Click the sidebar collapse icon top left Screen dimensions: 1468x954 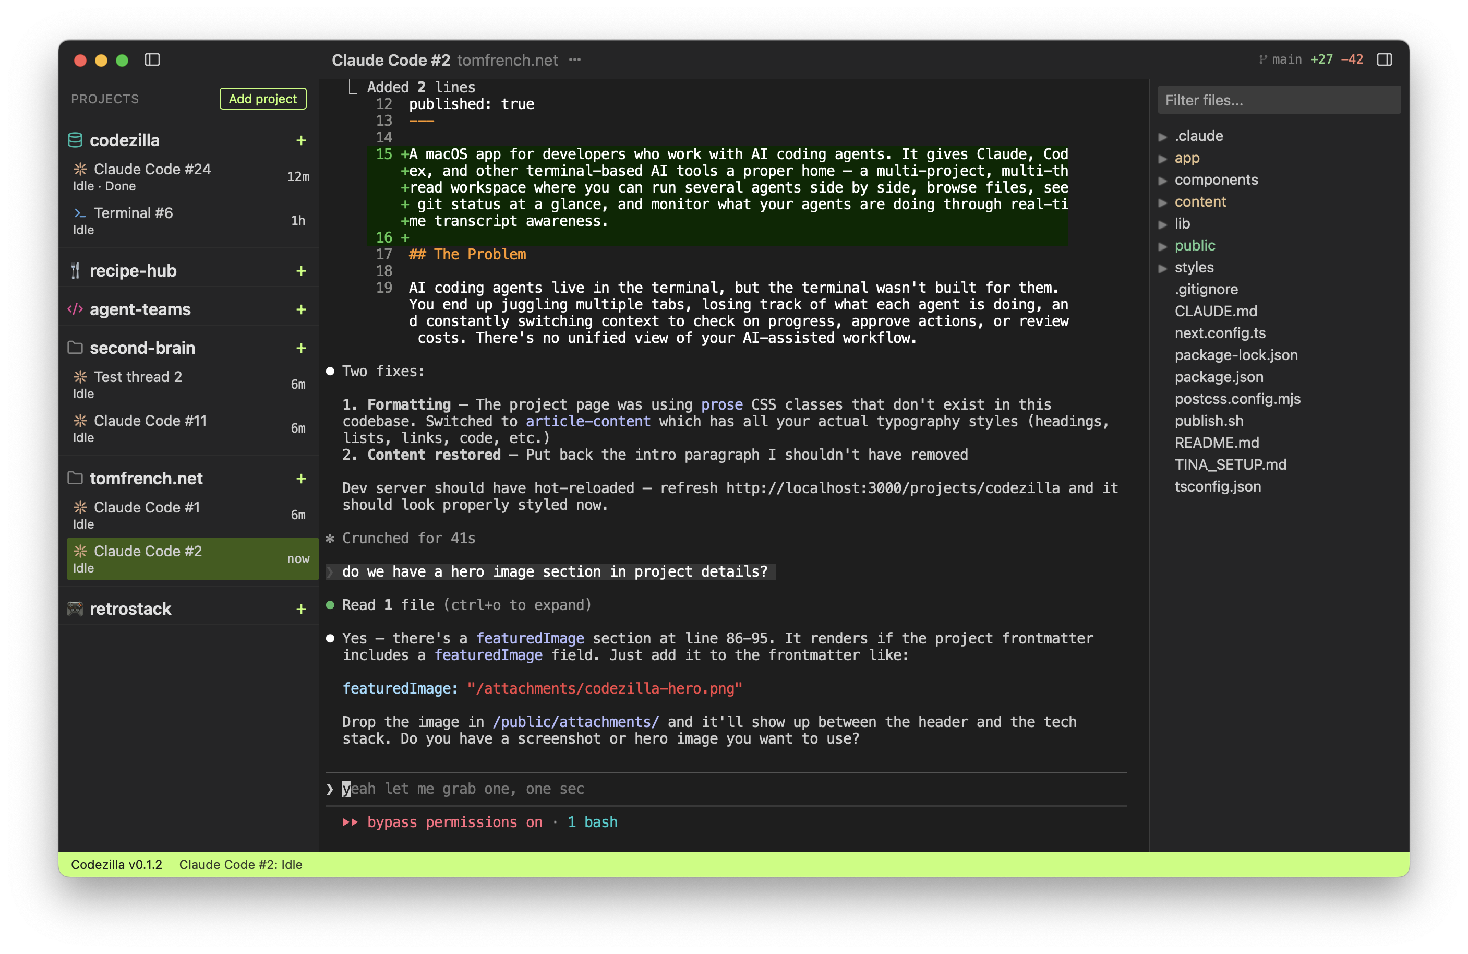(x=153, y=60)
